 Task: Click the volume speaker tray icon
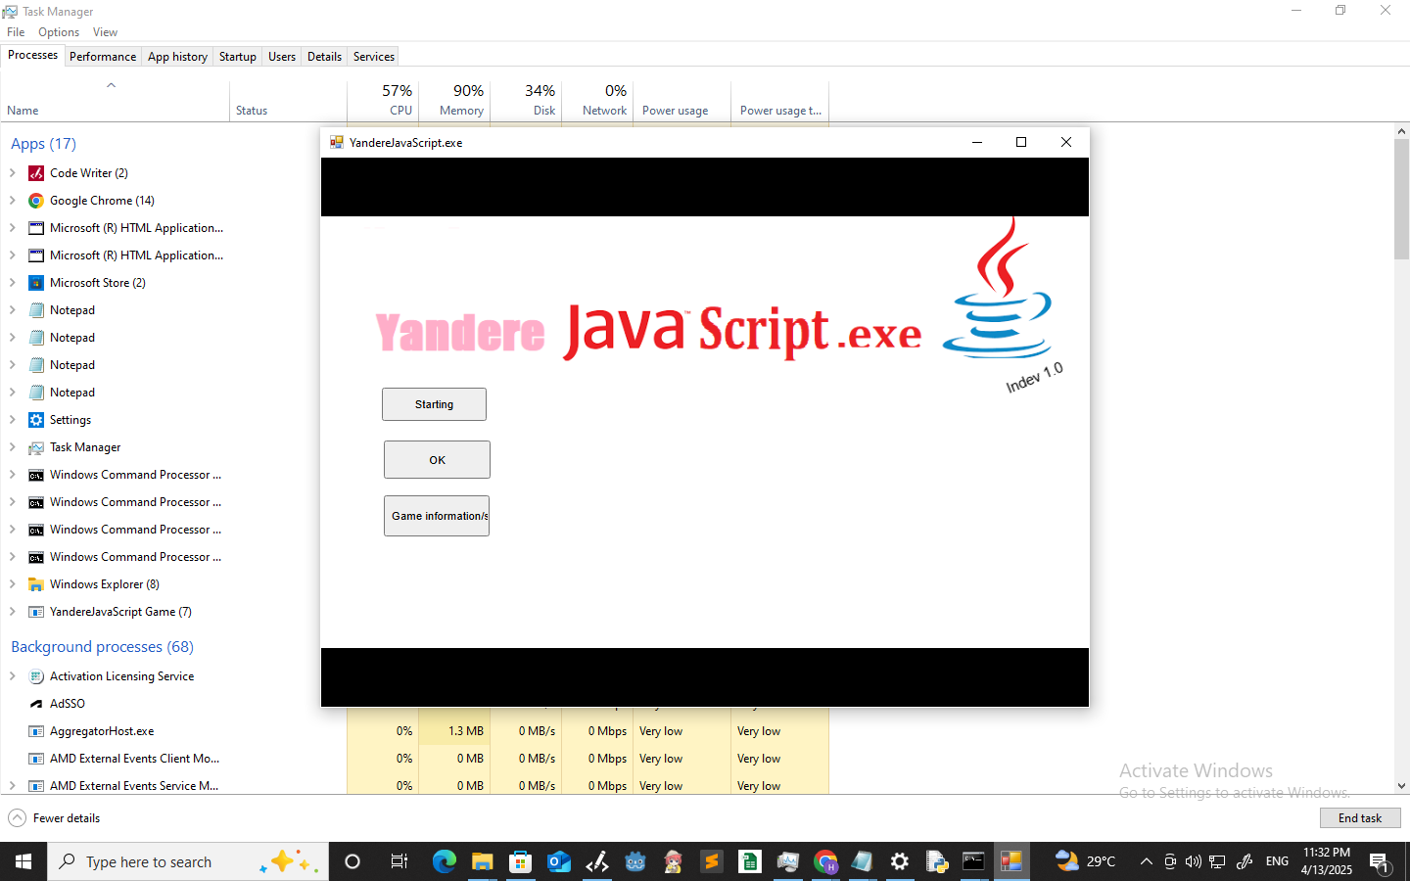point(1193,861)
